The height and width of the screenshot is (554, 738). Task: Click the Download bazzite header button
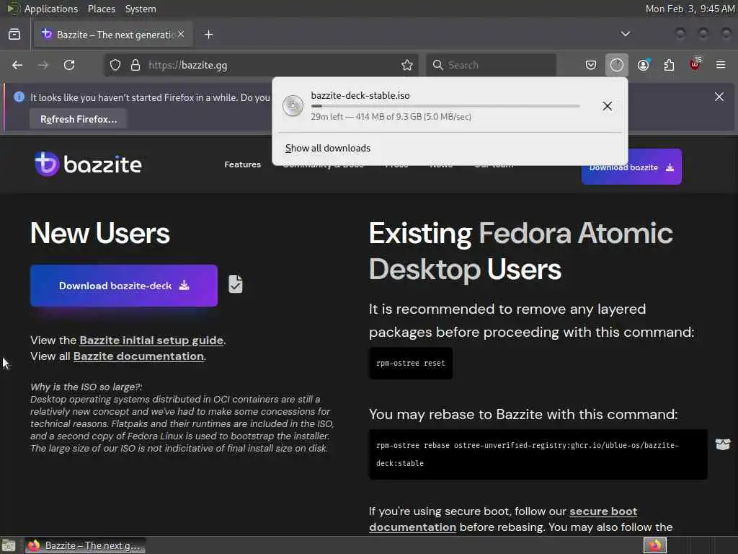[x=631, y=167]
